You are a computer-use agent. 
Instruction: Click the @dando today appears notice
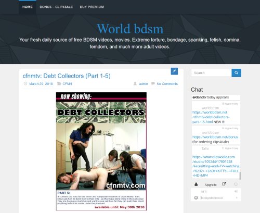[x=211, y=97]
